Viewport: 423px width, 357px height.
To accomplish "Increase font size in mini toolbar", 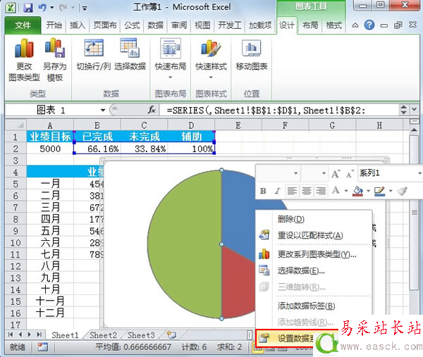I will [336, 174].
